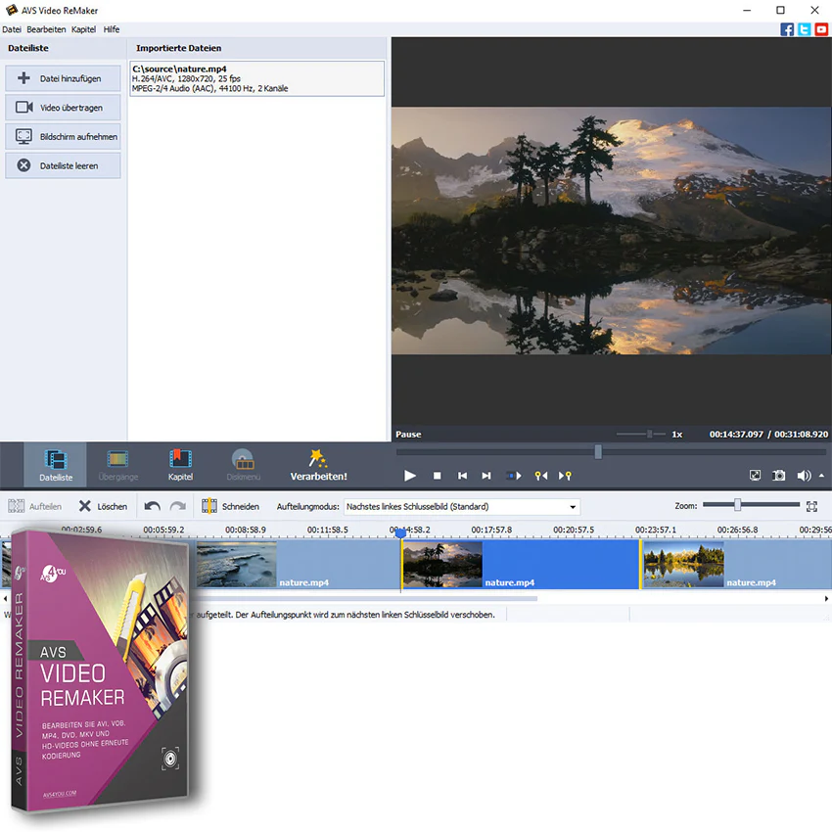Click the 00:23:57.1 timeline ruler mark
The image size is (832, 832).
tap(656, 530)
